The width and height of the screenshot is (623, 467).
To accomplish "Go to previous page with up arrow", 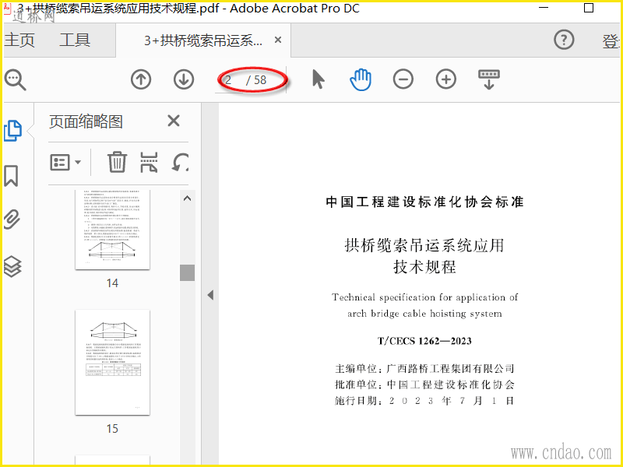I will (x=141, y=79).
